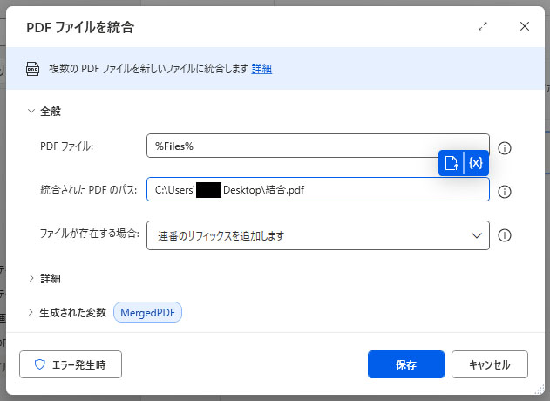Collapse the 全般 section
This screenshot has height=401, width=550.
pyautogui.click(x=33, y=112)
